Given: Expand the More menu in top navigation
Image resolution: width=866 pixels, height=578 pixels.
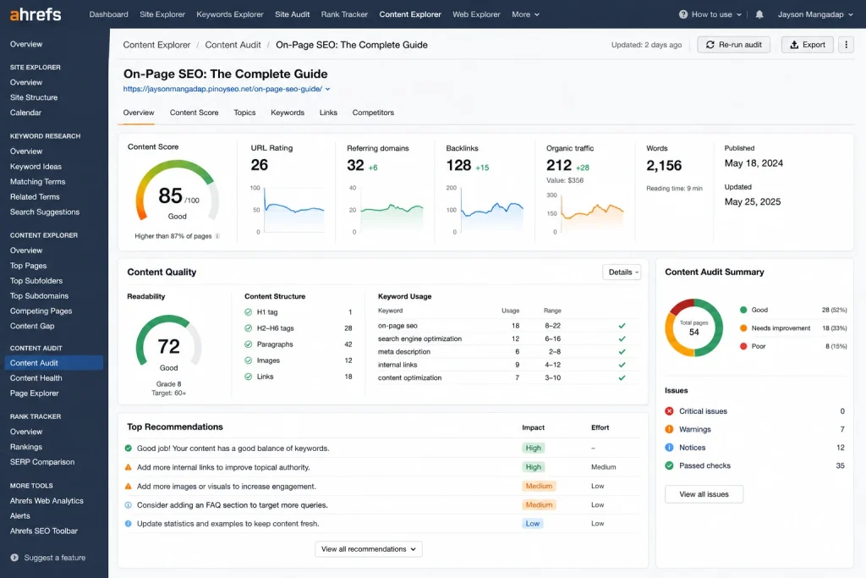Looking at the screenshot, I should coord(525,14).
